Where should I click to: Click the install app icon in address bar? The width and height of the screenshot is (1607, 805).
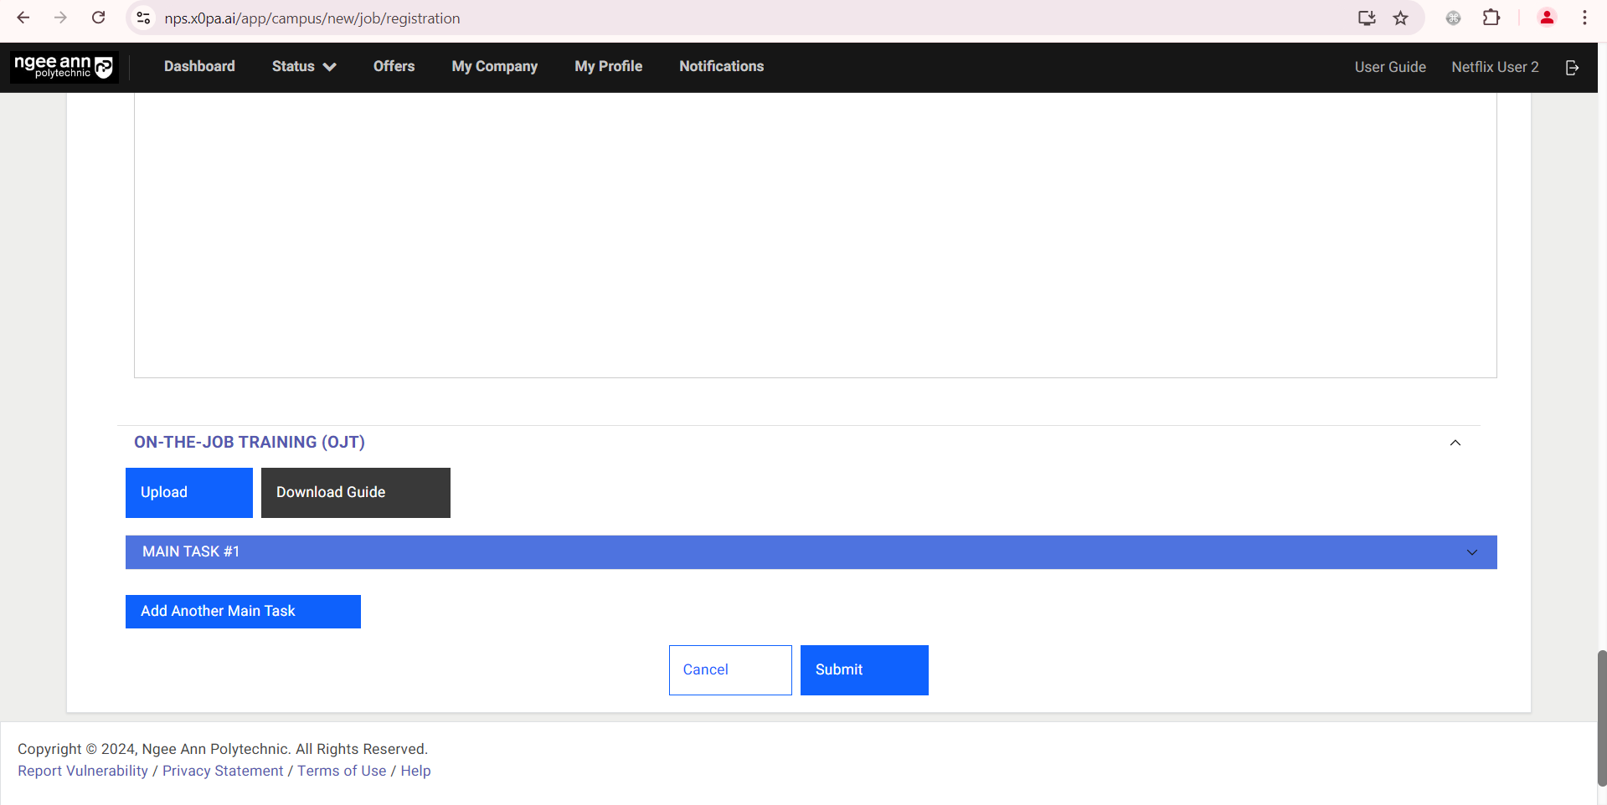point(1367,18)
